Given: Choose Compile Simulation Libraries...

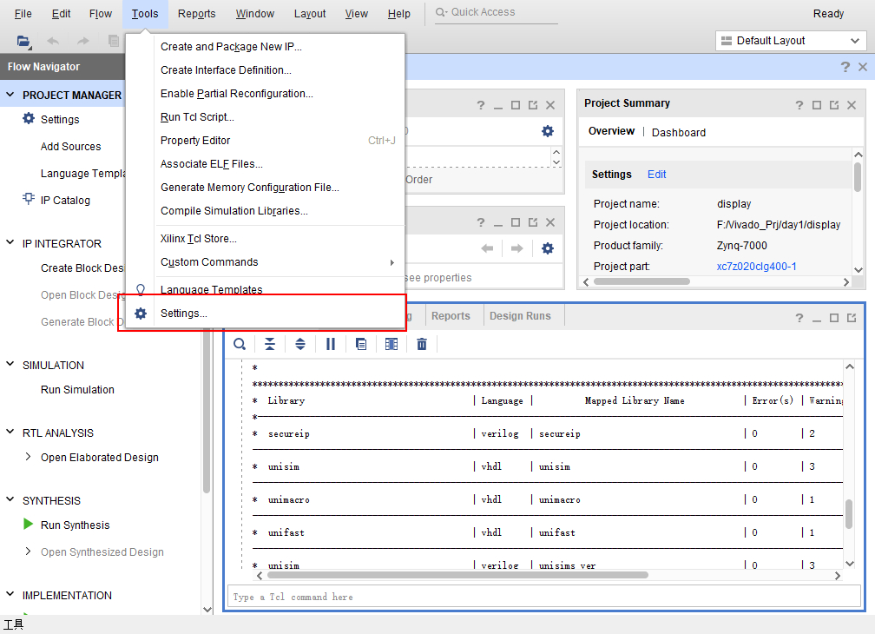Looking at the screenshot, I should 234,211.
